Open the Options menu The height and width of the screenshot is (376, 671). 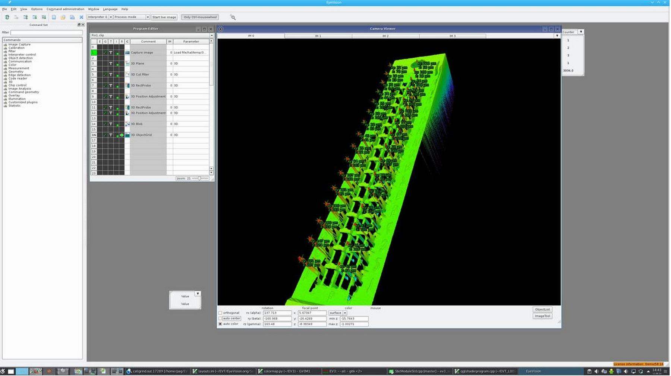tap(37, 9)
